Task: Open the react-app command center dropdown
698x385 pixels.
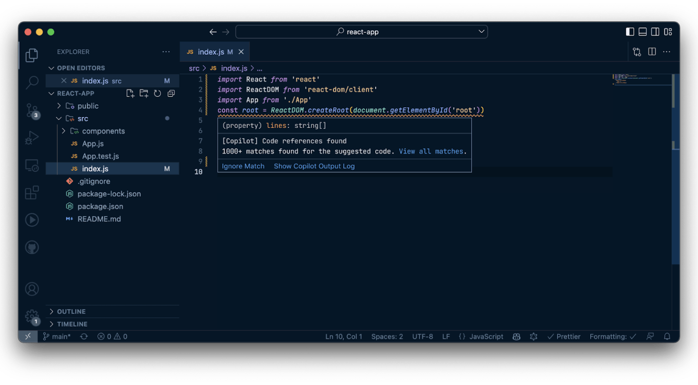Action: point(362,32)
